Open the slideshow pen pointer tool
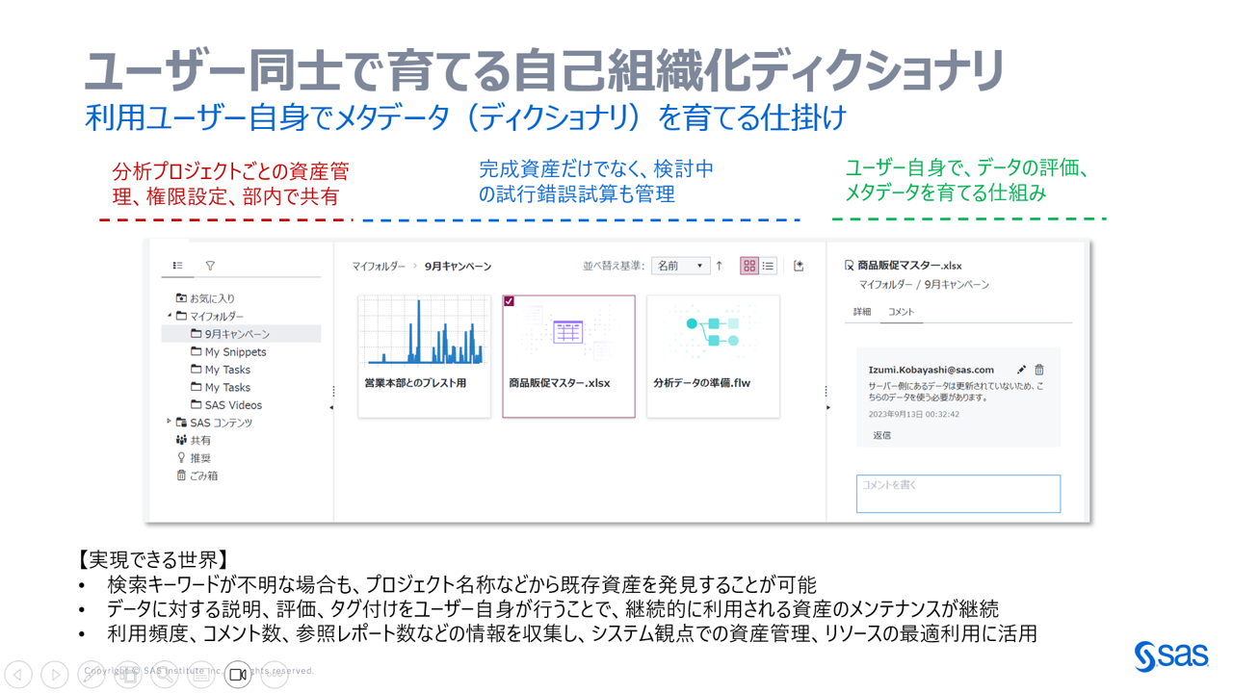1233x693 pixels. [92, 675]
